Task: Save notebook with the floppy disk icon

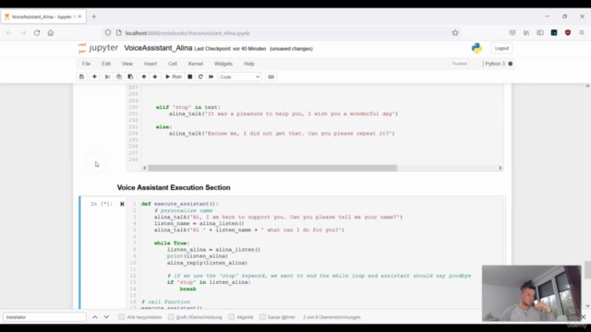Action: (81, 77)
